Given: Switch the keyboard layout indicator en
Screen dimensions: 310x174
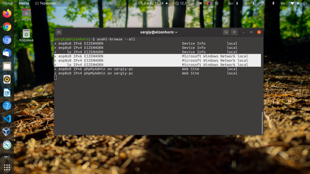Looking at the screenshot, I should tap(283, 3).
